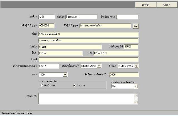Click inside the remarks text area

click(x=86, y=99)
